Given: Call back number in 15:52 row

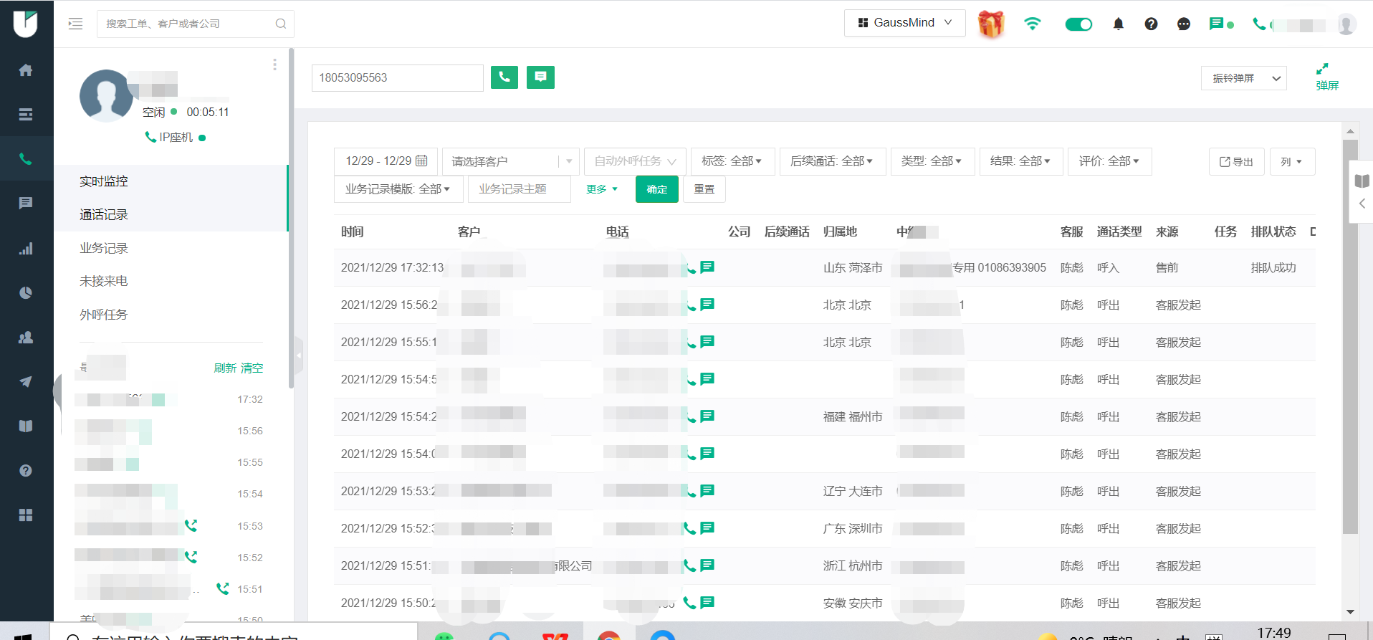Looking at the screenshot, I should pyautogui.click(x=689, y=528).
